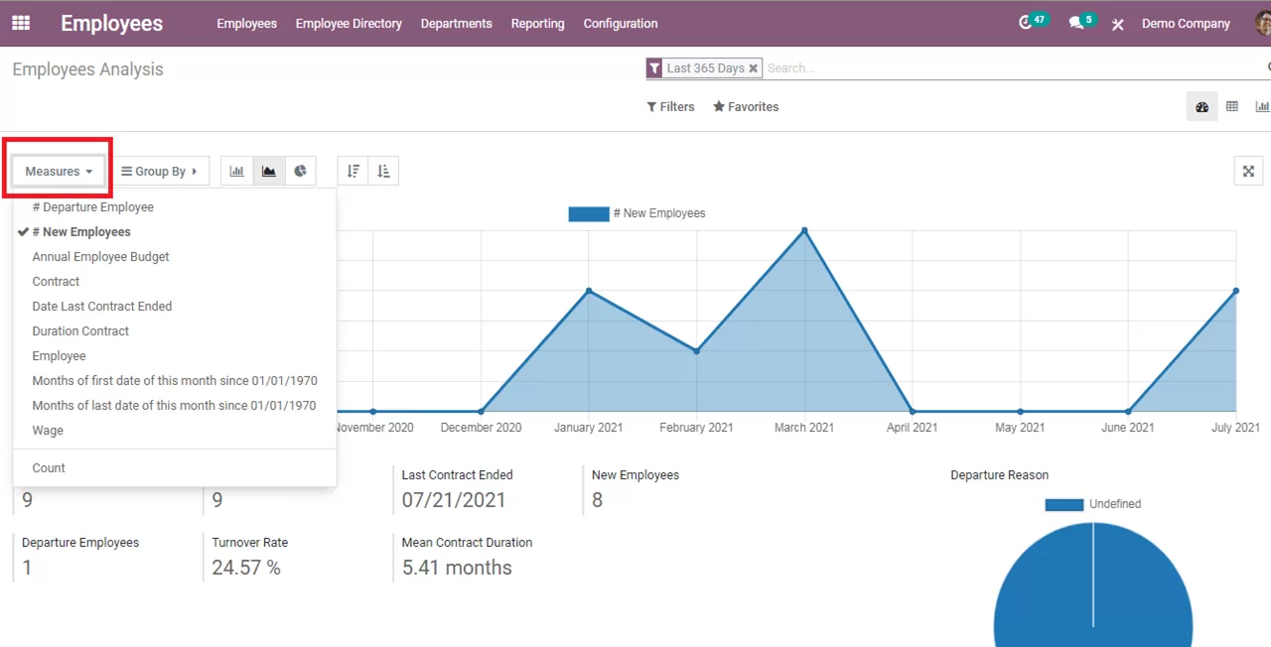This screenshot has height=647, width=1271.
Task: Click into the Search field
Action: 1013,68
